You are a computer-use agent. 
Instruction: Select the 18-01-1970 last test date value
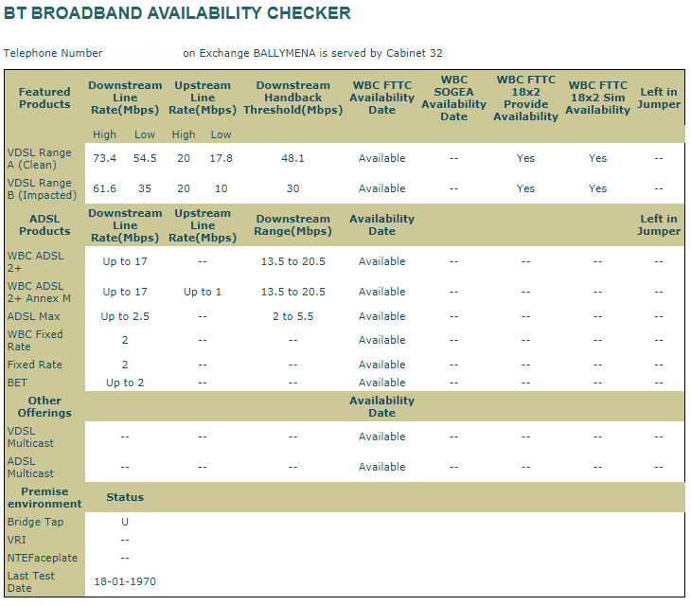125,580
